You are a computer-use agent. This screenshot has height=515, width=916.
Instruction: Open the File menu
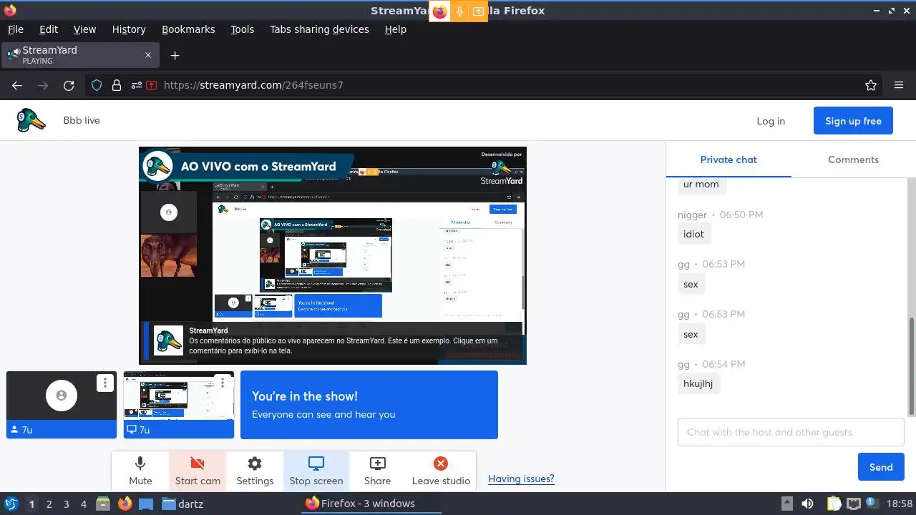pos(15,29)
